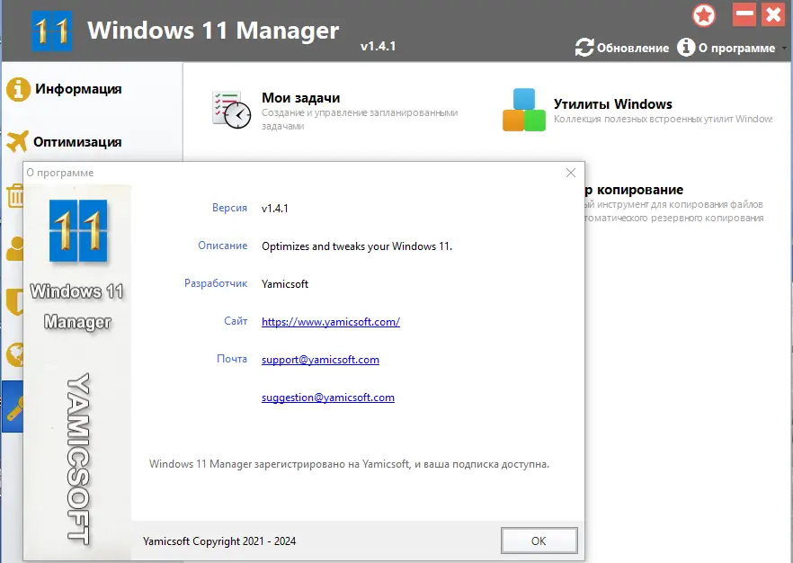Click the Yamicsoft Copyright 2021 - 2024 text
This screenshot has width=793, height=563.
coord(219,541)
